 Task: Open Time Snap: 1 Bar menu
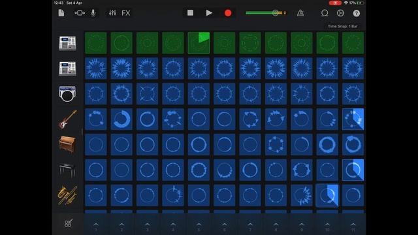pyautogui.click(x=342, y=26)
